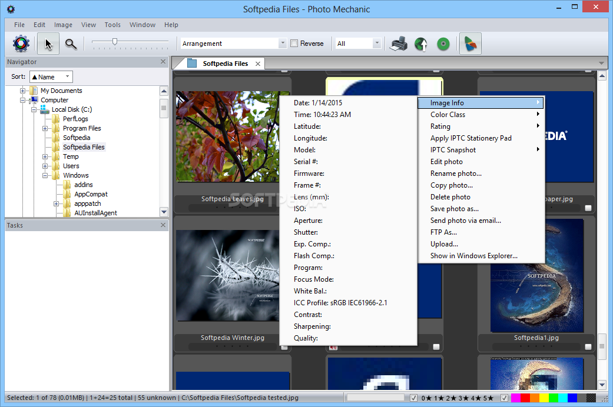This screenshot has height=407, width=613.
Task: Open the Window menu
Action: (x=143, y=25)
